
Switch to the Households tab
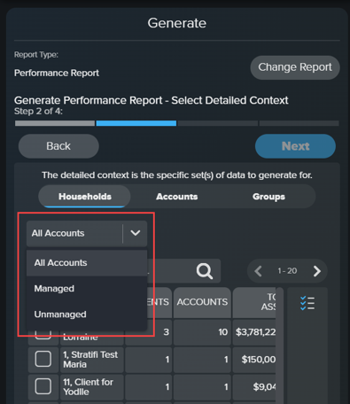pyautogui.click(x=85, y=197)
